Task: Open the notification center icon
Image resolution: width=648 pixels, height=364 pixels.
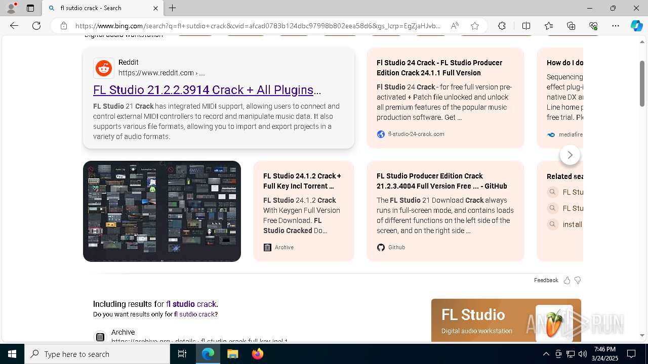Action: pyautogui.click(x=631, y=354)
